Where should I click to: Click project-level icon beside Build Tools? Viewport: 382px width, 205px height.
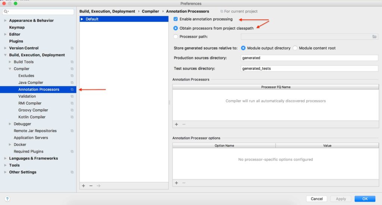click(72, 62)
